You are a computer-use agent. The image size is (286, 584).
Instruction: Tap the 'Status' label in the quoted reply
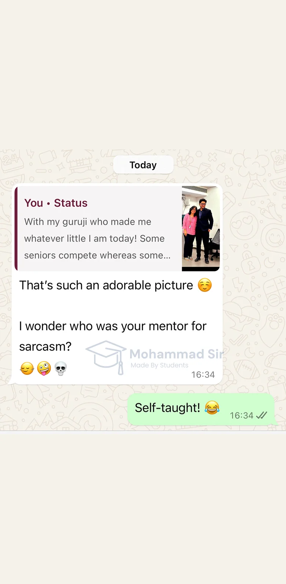(x=71, y=203)
